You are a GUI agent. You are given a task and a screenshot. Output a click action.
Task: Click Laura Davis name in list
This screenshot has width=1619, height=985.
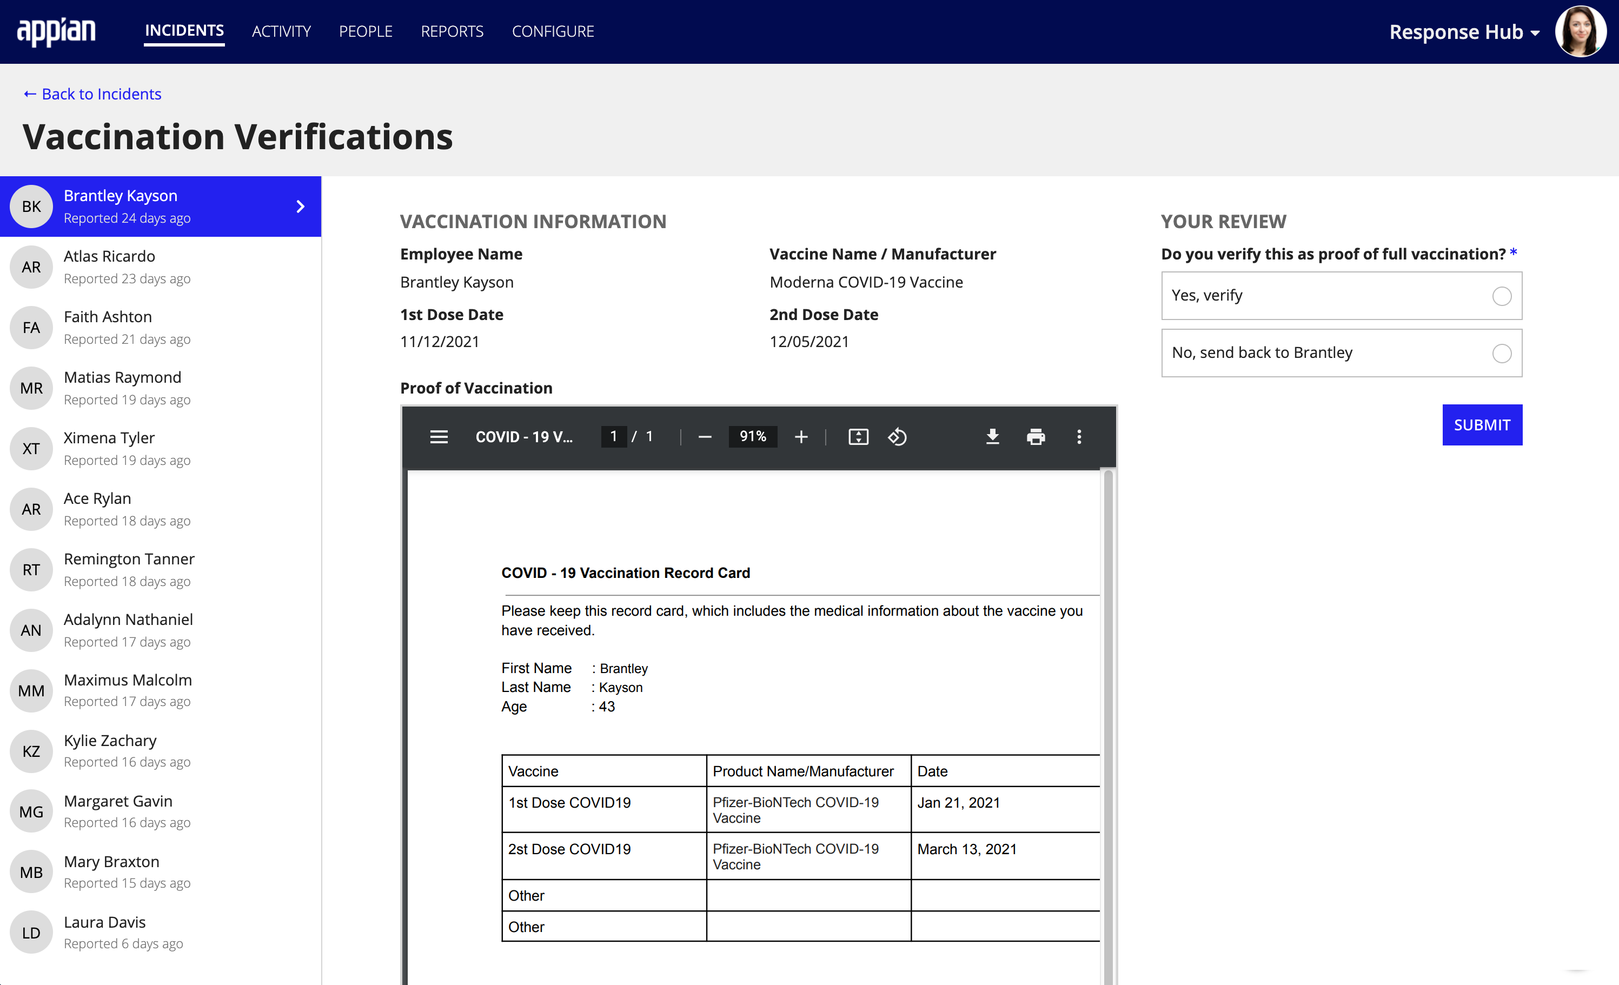[104, 922]
